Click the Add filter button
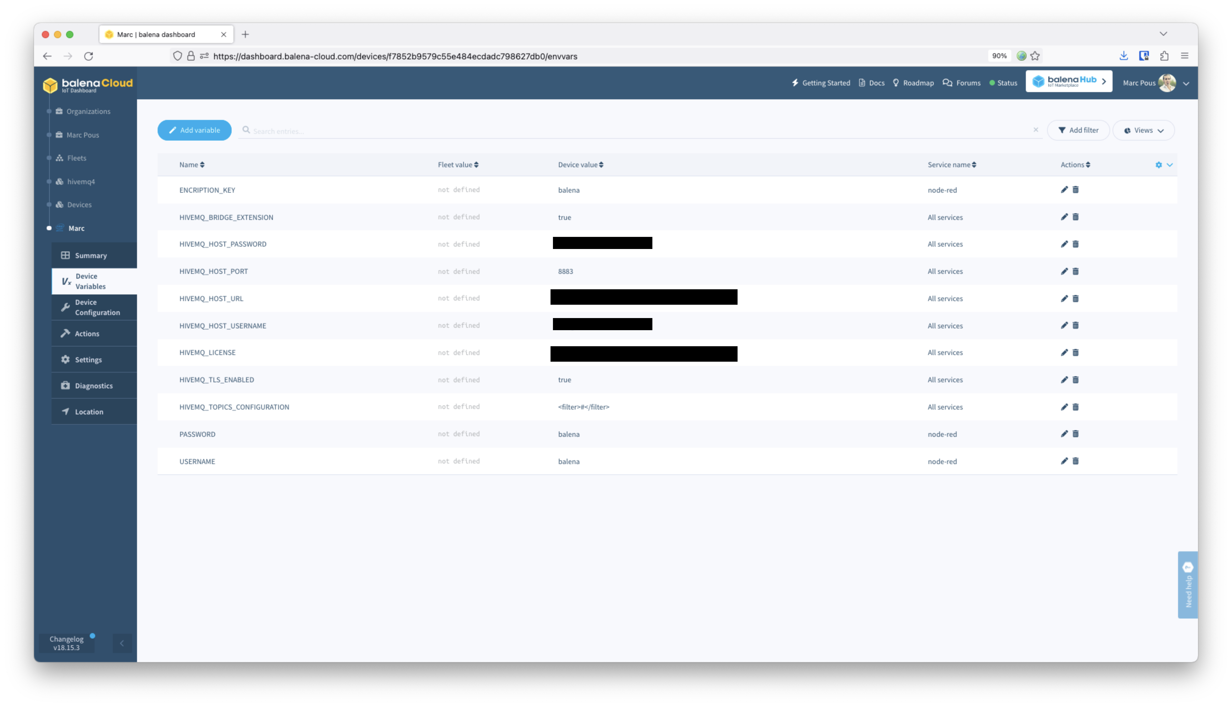Image resolution: width=1232 pixels, height=707 pixels. click(x=1079, y=130)
